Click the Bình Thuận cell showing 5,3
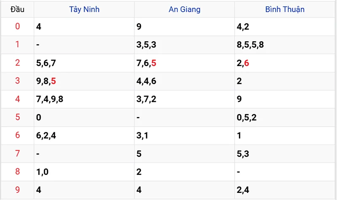 pyautogui.click(x=243, y=154)
